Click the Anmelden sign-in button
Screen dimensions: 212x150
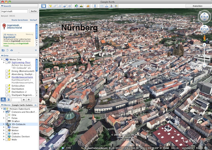tap(197, 6)
